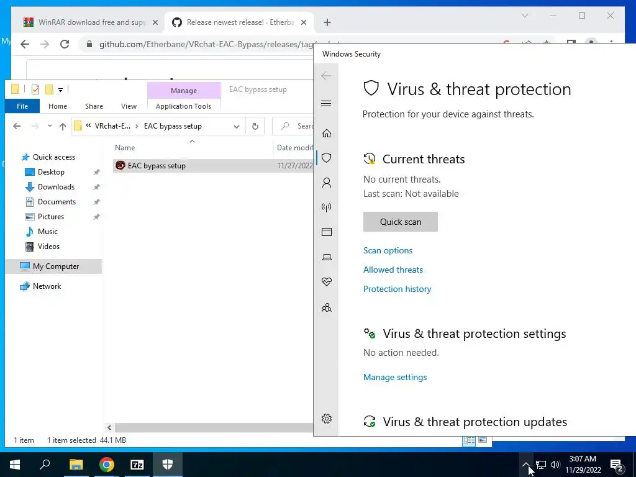The image size is (636, 477).
Task: Open notification center
Action: 617,465
